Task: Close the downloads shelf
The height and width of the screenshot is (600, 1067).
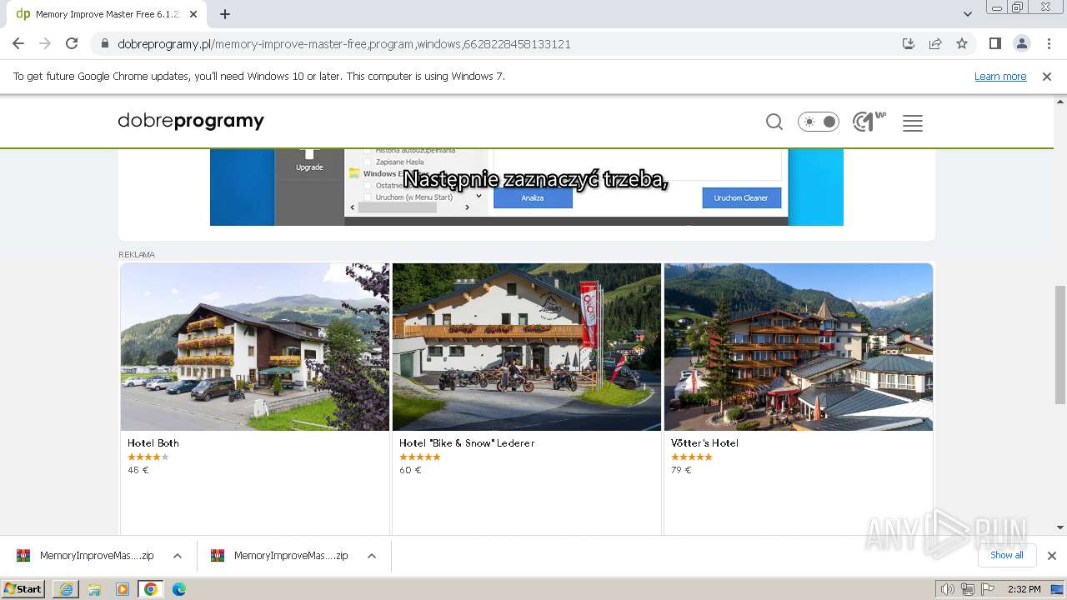Action: [x=1052, y=556]
